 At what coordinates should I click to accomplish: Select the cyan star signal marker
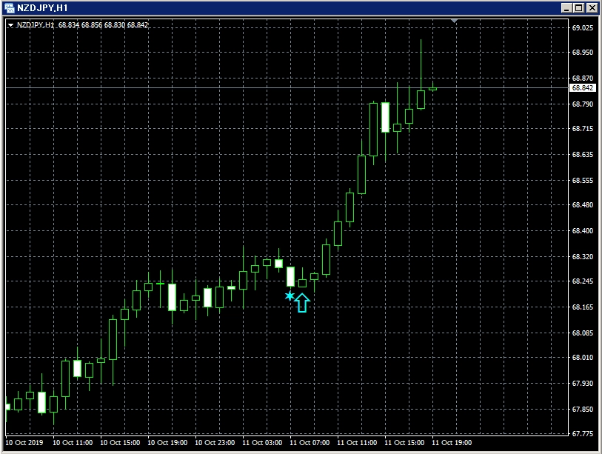tap(290, 296)
